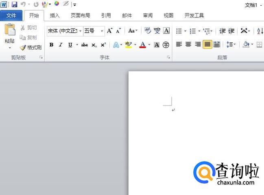Click the Enclose Characters 字 icon
264x195 pixels.
point(166,45)
